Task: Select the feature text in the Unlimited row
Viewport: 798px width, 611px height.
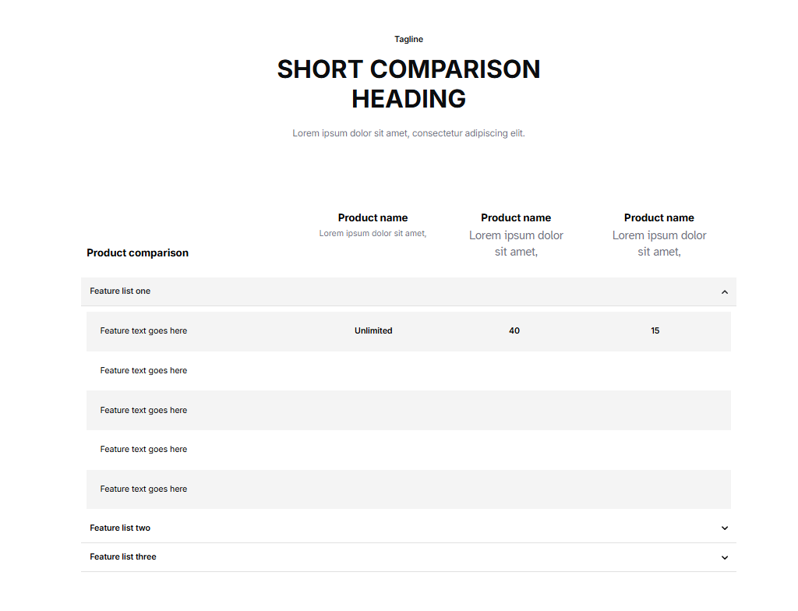Action: tap(143, 331)
